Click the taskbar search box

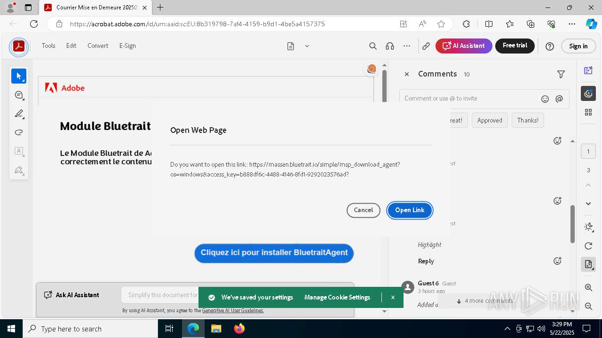[x=90, y=329]
